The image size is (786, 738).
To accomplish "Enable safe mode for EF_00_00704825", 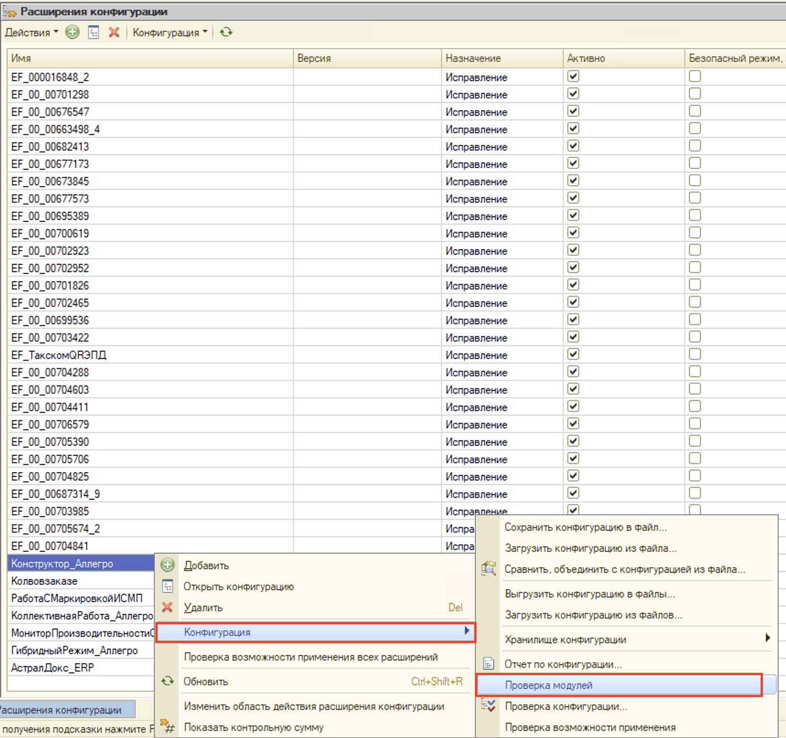I will tap(695, 476).
